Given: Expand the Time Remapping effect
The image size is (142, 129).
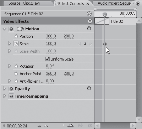Looking at the screenshot, I should click(x=5, y=96).
